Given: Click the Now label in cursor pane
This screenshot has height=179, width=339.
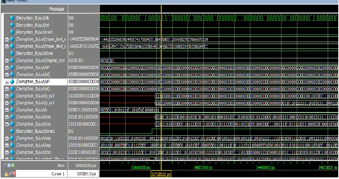Looking at the screenshot, I should (x=61, y=165).
